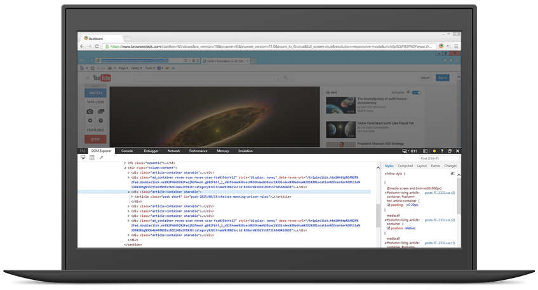Switch to the Console tab
538x290 pixels.
click(x=127, y=151)
